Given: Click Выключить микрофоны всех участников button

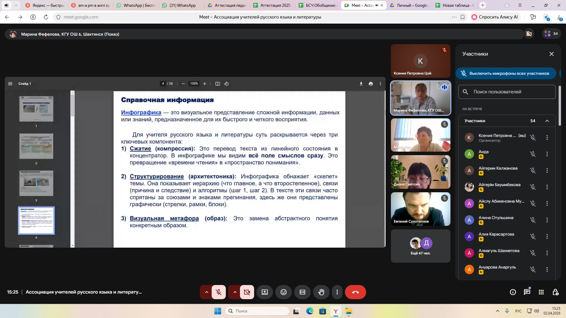Looking at the screenshot, I should coord(506,73).
